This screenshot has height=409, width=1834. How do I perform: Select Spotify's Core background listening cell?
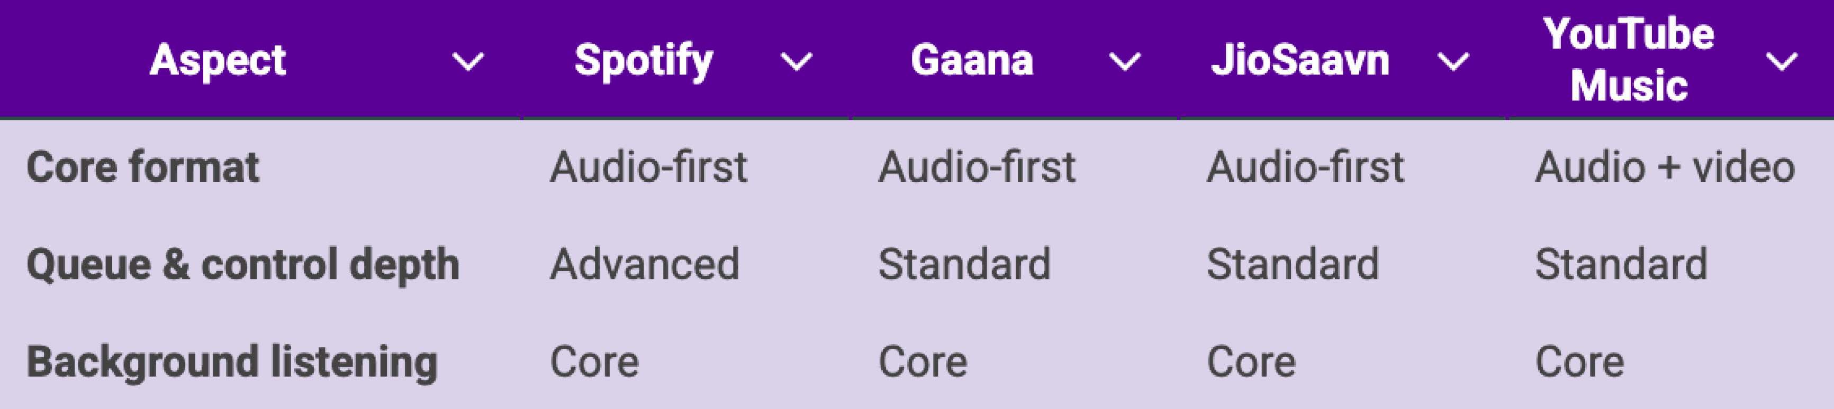pyautogui.click(x=594, y=362)
